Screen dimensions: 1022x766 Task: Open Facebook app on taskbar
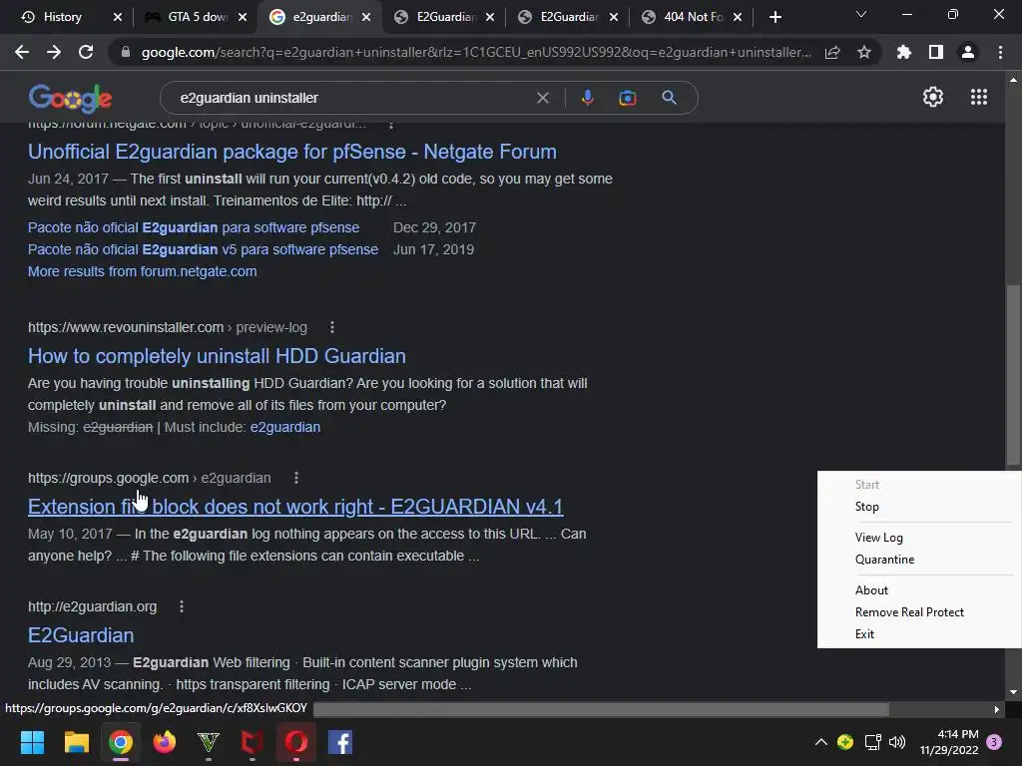(340, 742)
